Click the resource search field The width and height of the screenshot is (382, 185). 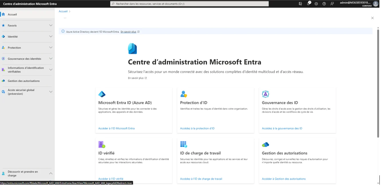click(189, 4)
